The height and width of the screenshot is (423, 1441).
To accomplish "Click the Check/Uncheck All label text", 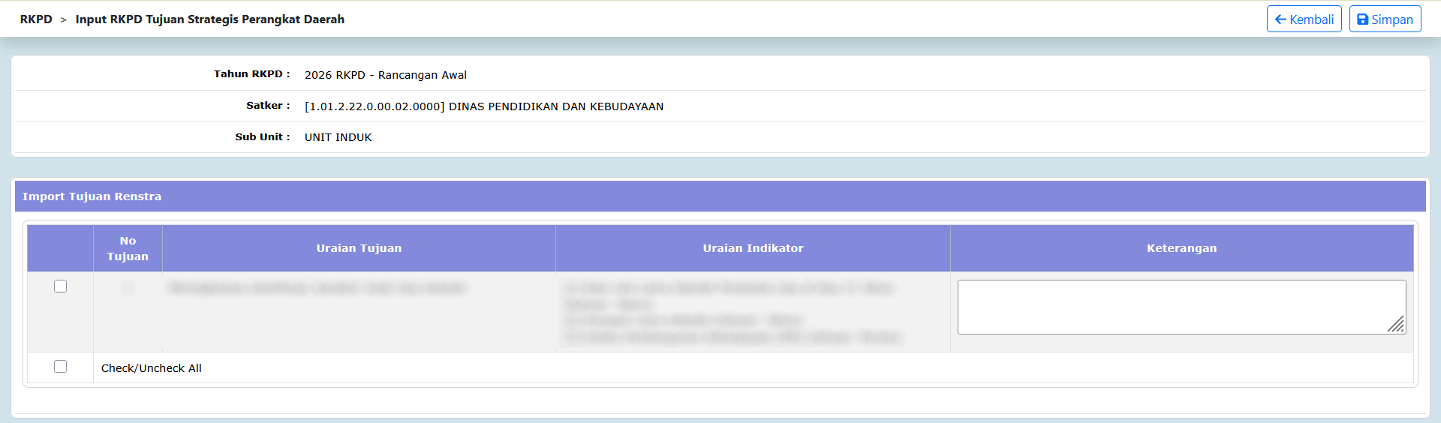I will (151, 368).
